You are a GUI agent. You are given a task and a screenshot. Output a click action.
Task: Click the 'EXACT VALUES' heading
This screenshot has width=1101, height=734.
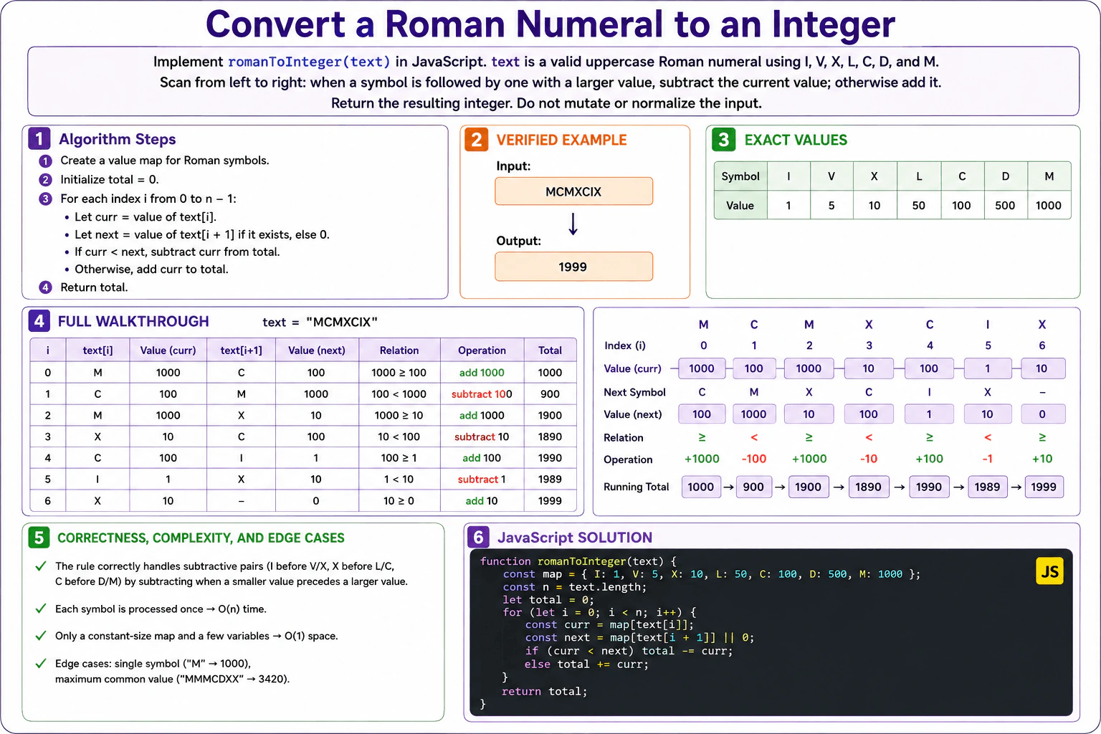point(796,140)
